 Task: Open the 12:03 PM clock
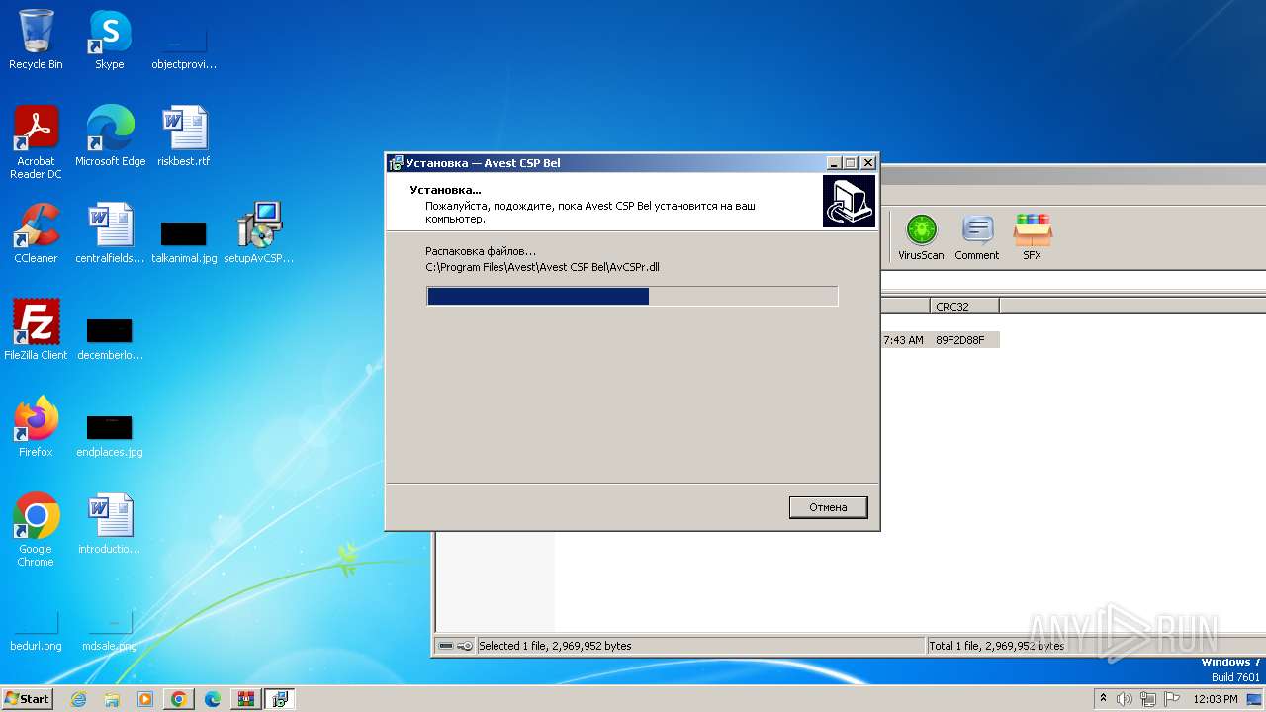(1216, 699)
